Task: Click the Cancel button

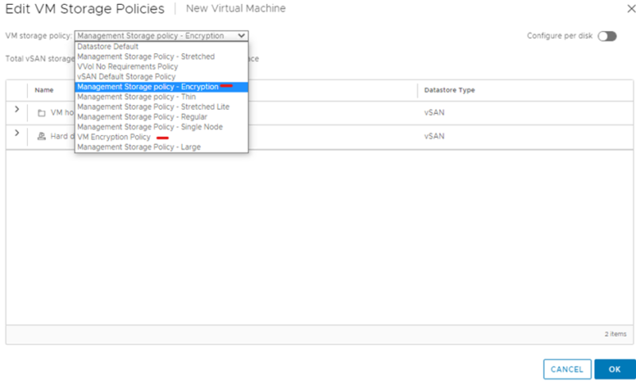Action: pos(567,369)
